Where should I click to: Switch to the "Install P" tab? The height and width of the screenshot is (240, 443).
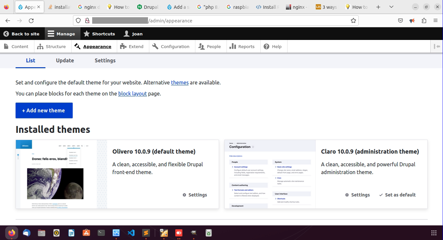tap(267, 7)
